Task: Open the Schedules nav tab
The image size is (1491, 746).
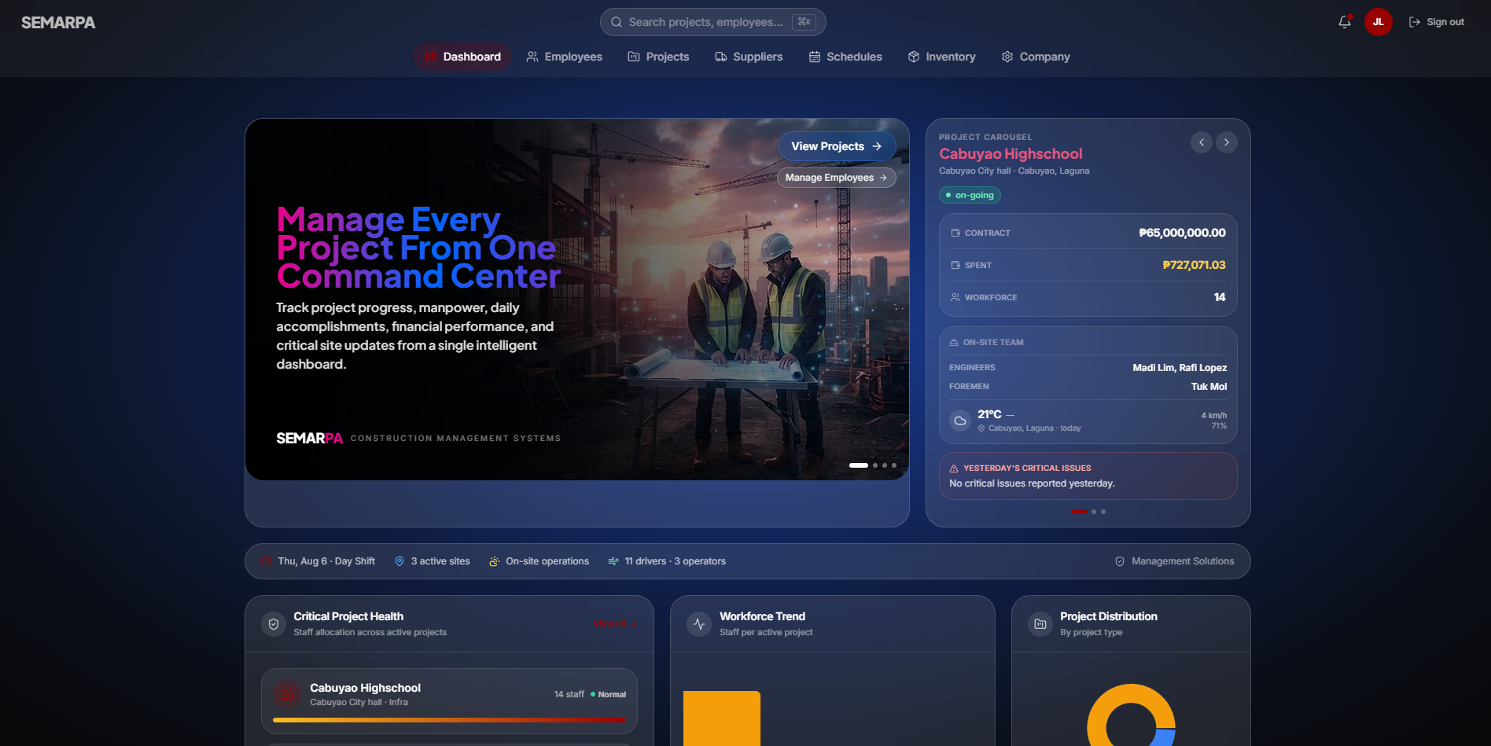Action: click(845, 57)
